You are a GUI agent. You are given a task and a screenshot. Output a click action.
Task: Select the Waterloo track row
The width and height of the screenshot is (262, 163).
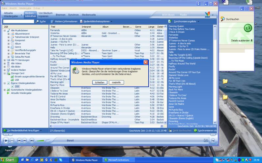pos(106,33)
